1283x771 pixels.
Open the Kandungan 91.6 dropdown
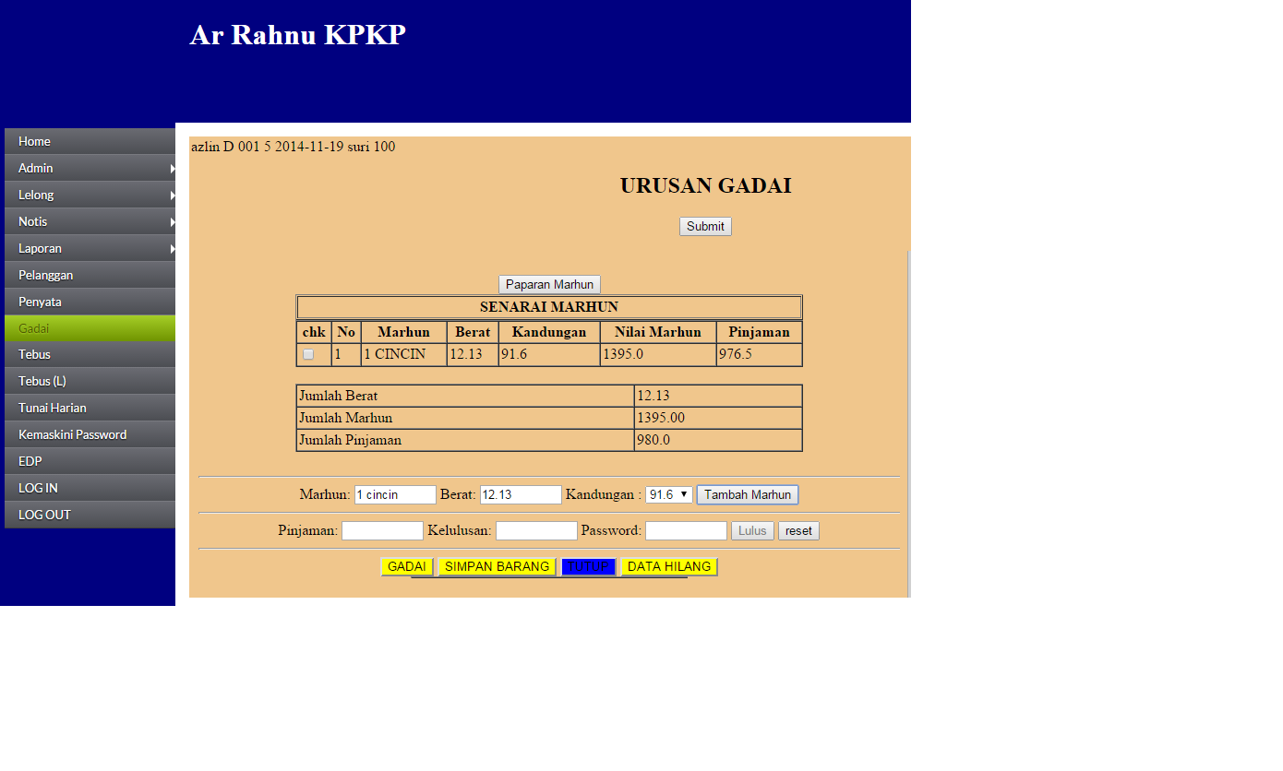(x=669, y=494)
